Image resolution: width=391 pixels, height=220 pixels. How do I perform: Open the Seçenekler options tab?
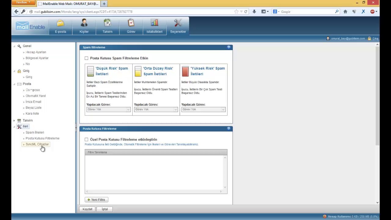tap(178, 26)
